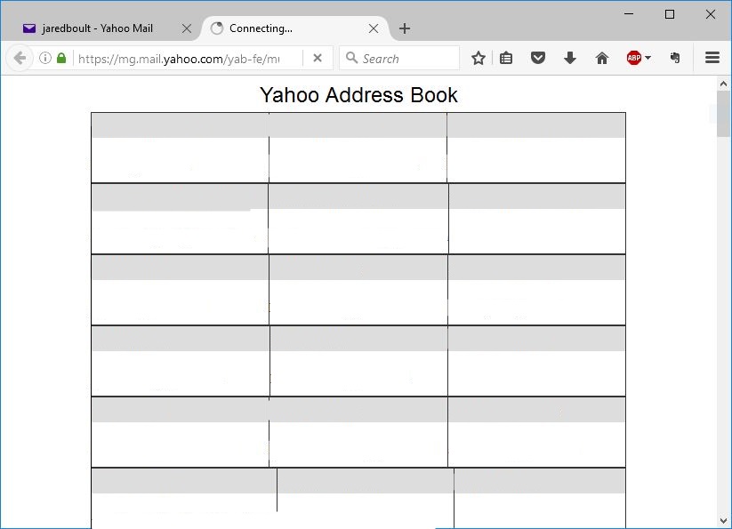This screenshot has height=529, width=732.
Task: Click the Adblock Plus ABP icon
Action: (634, 58)
